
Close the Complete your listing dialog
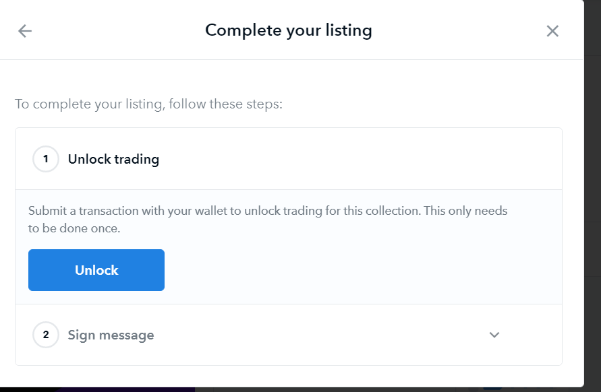pos(552,31)
